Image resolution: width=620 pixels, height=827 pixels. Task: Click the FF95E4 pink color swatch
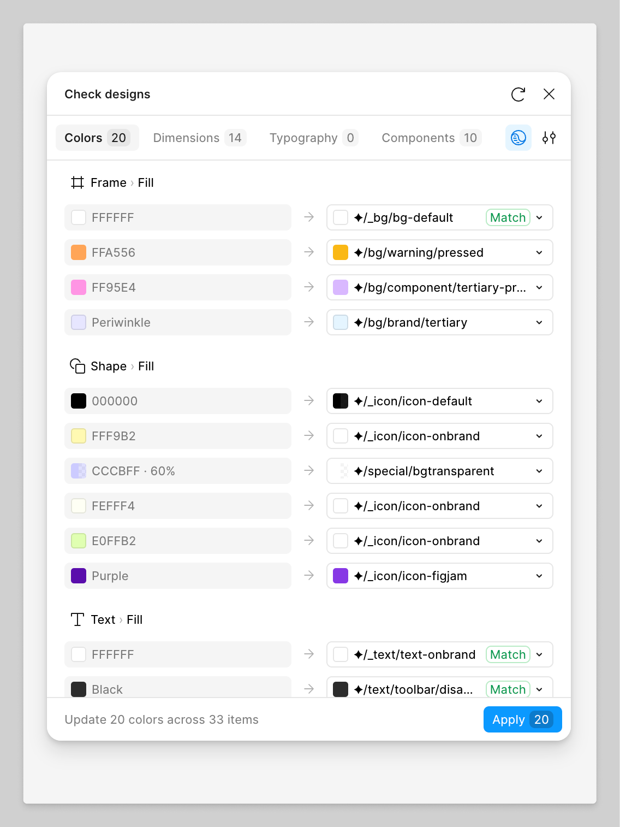point(79,287)
